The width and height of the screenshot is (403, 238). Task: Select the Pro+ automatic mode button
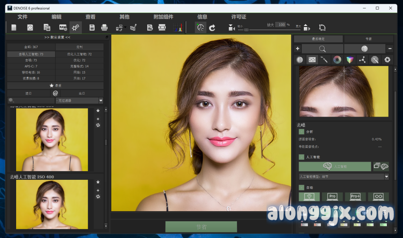coord(355,196)
